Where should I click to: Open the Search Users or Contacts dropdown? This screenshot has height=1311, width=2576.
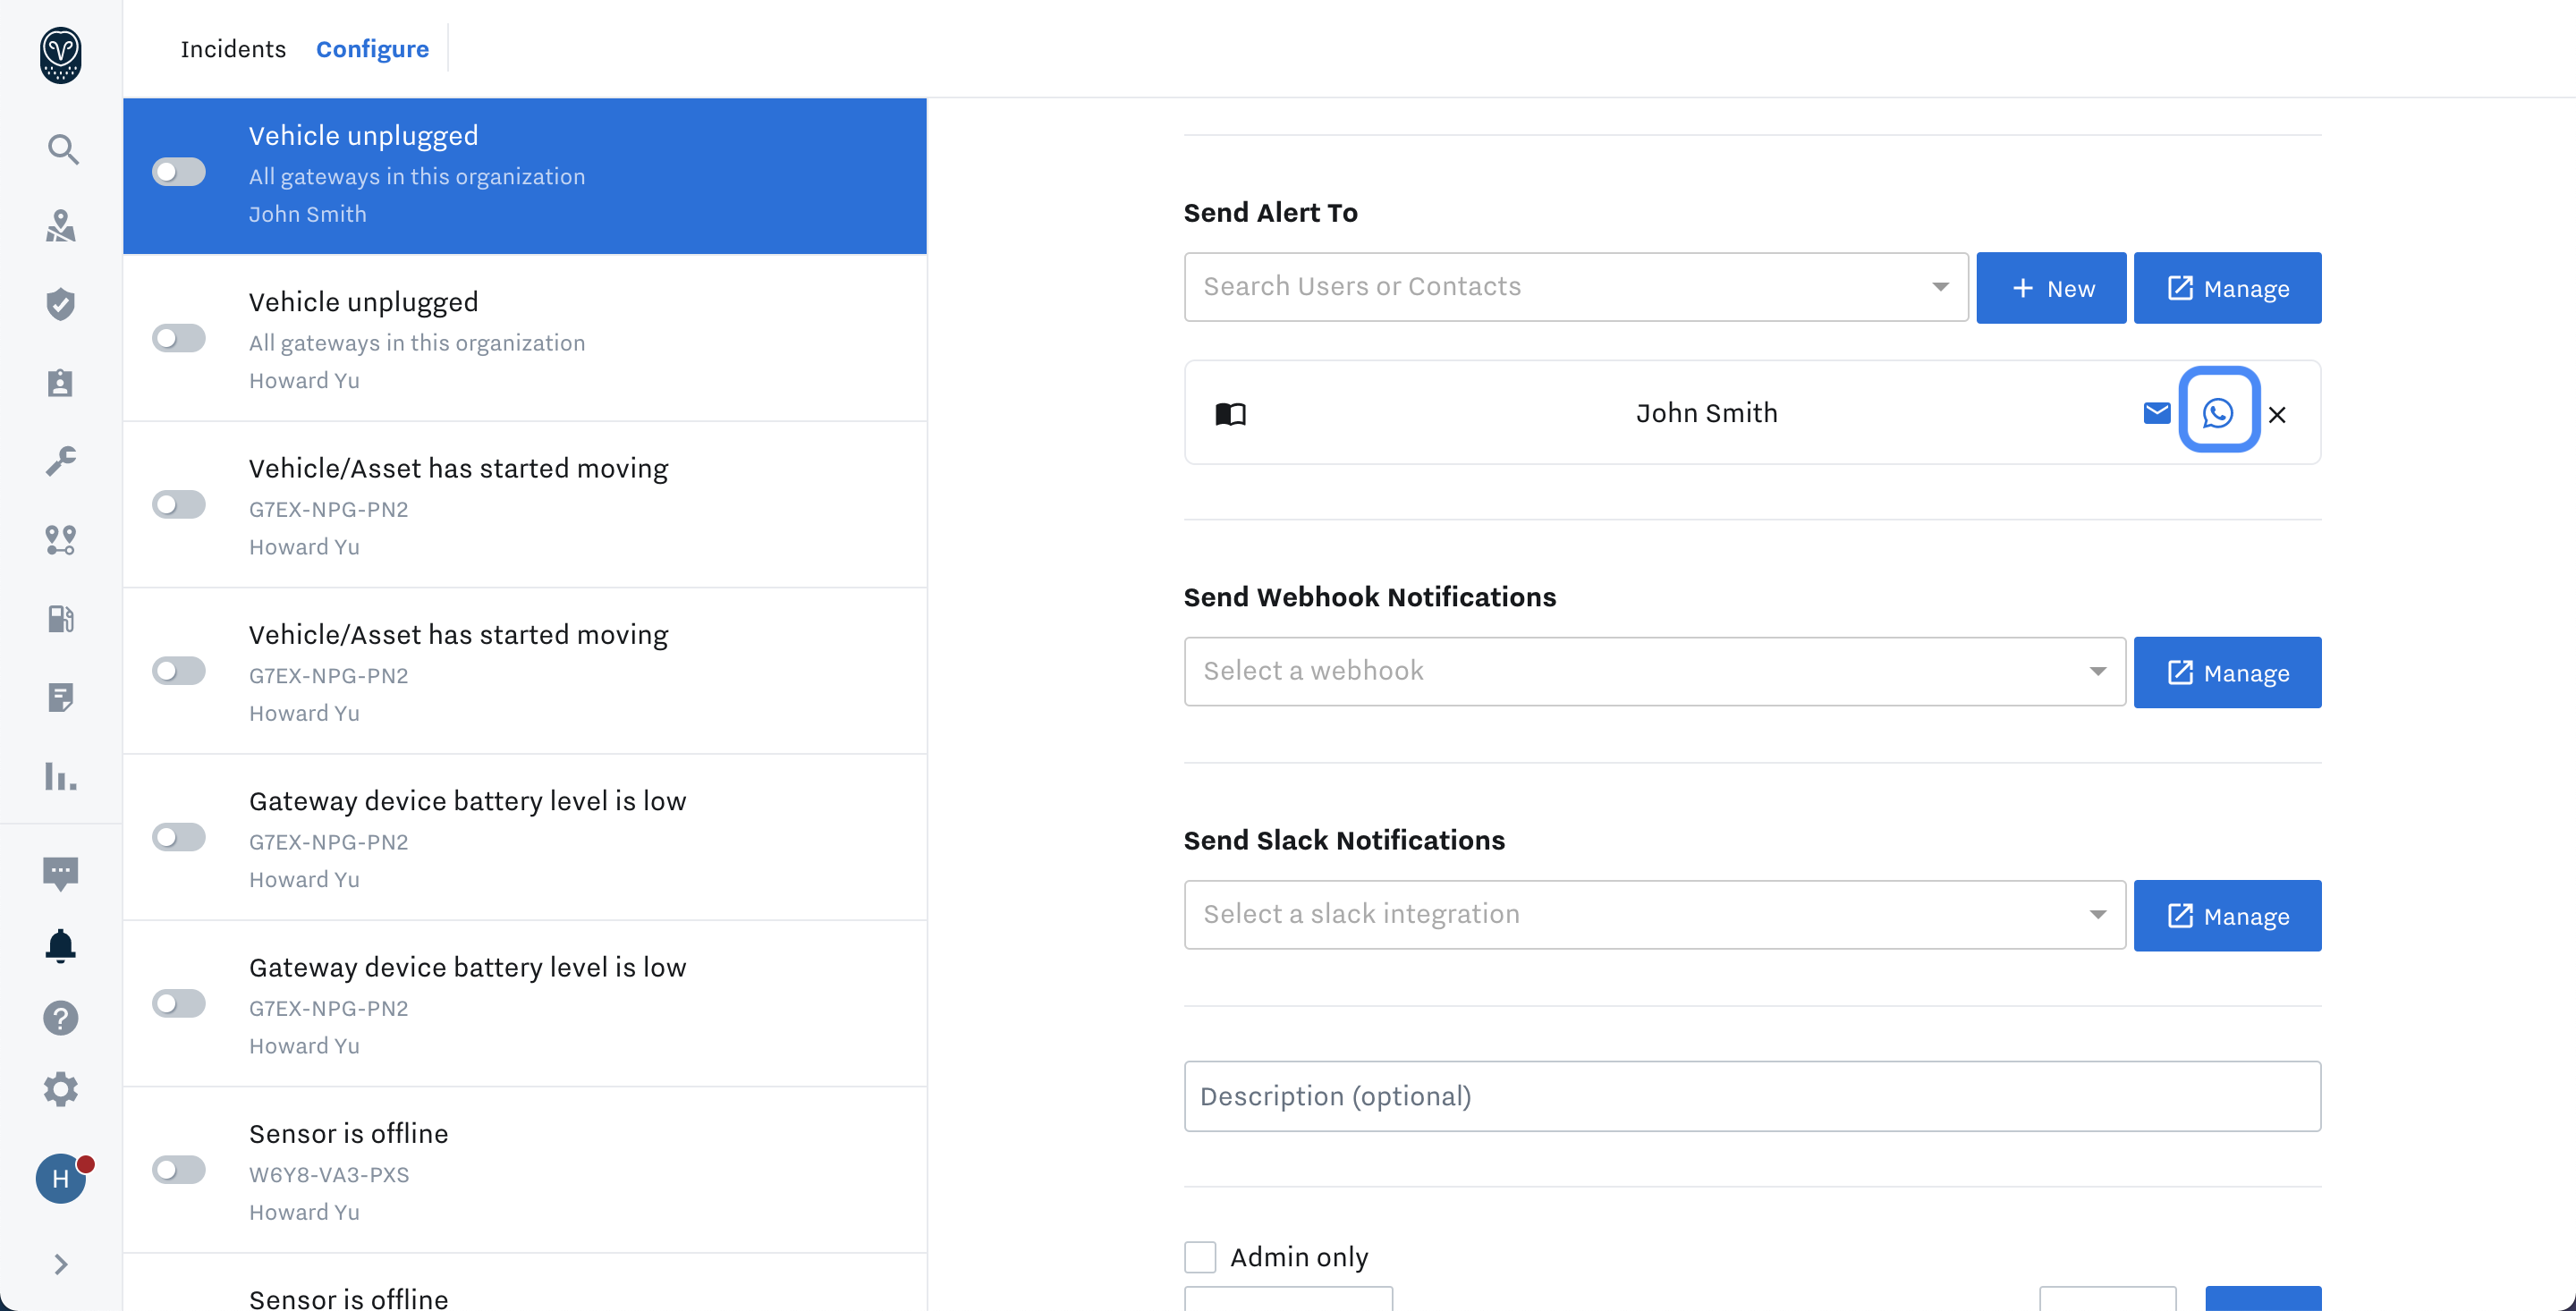(1575, 287)
